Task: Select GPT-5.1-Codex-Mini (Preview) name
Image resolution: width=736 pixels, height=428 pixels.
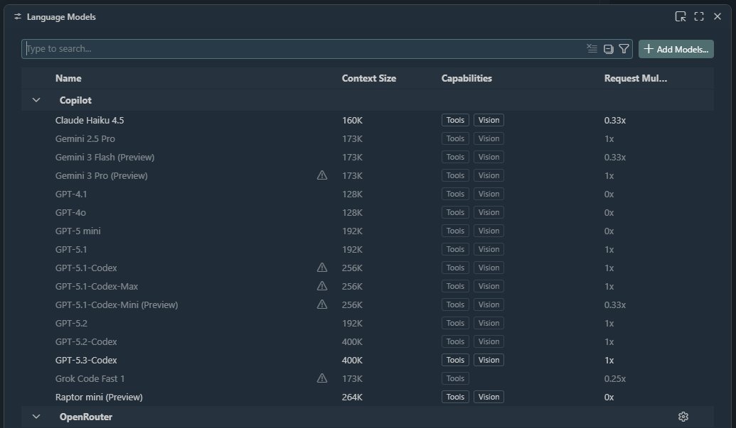Action: click(x=117, y=304)
